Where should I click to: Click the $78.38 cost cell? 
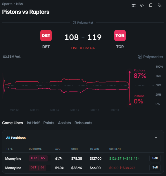point(77,159)
